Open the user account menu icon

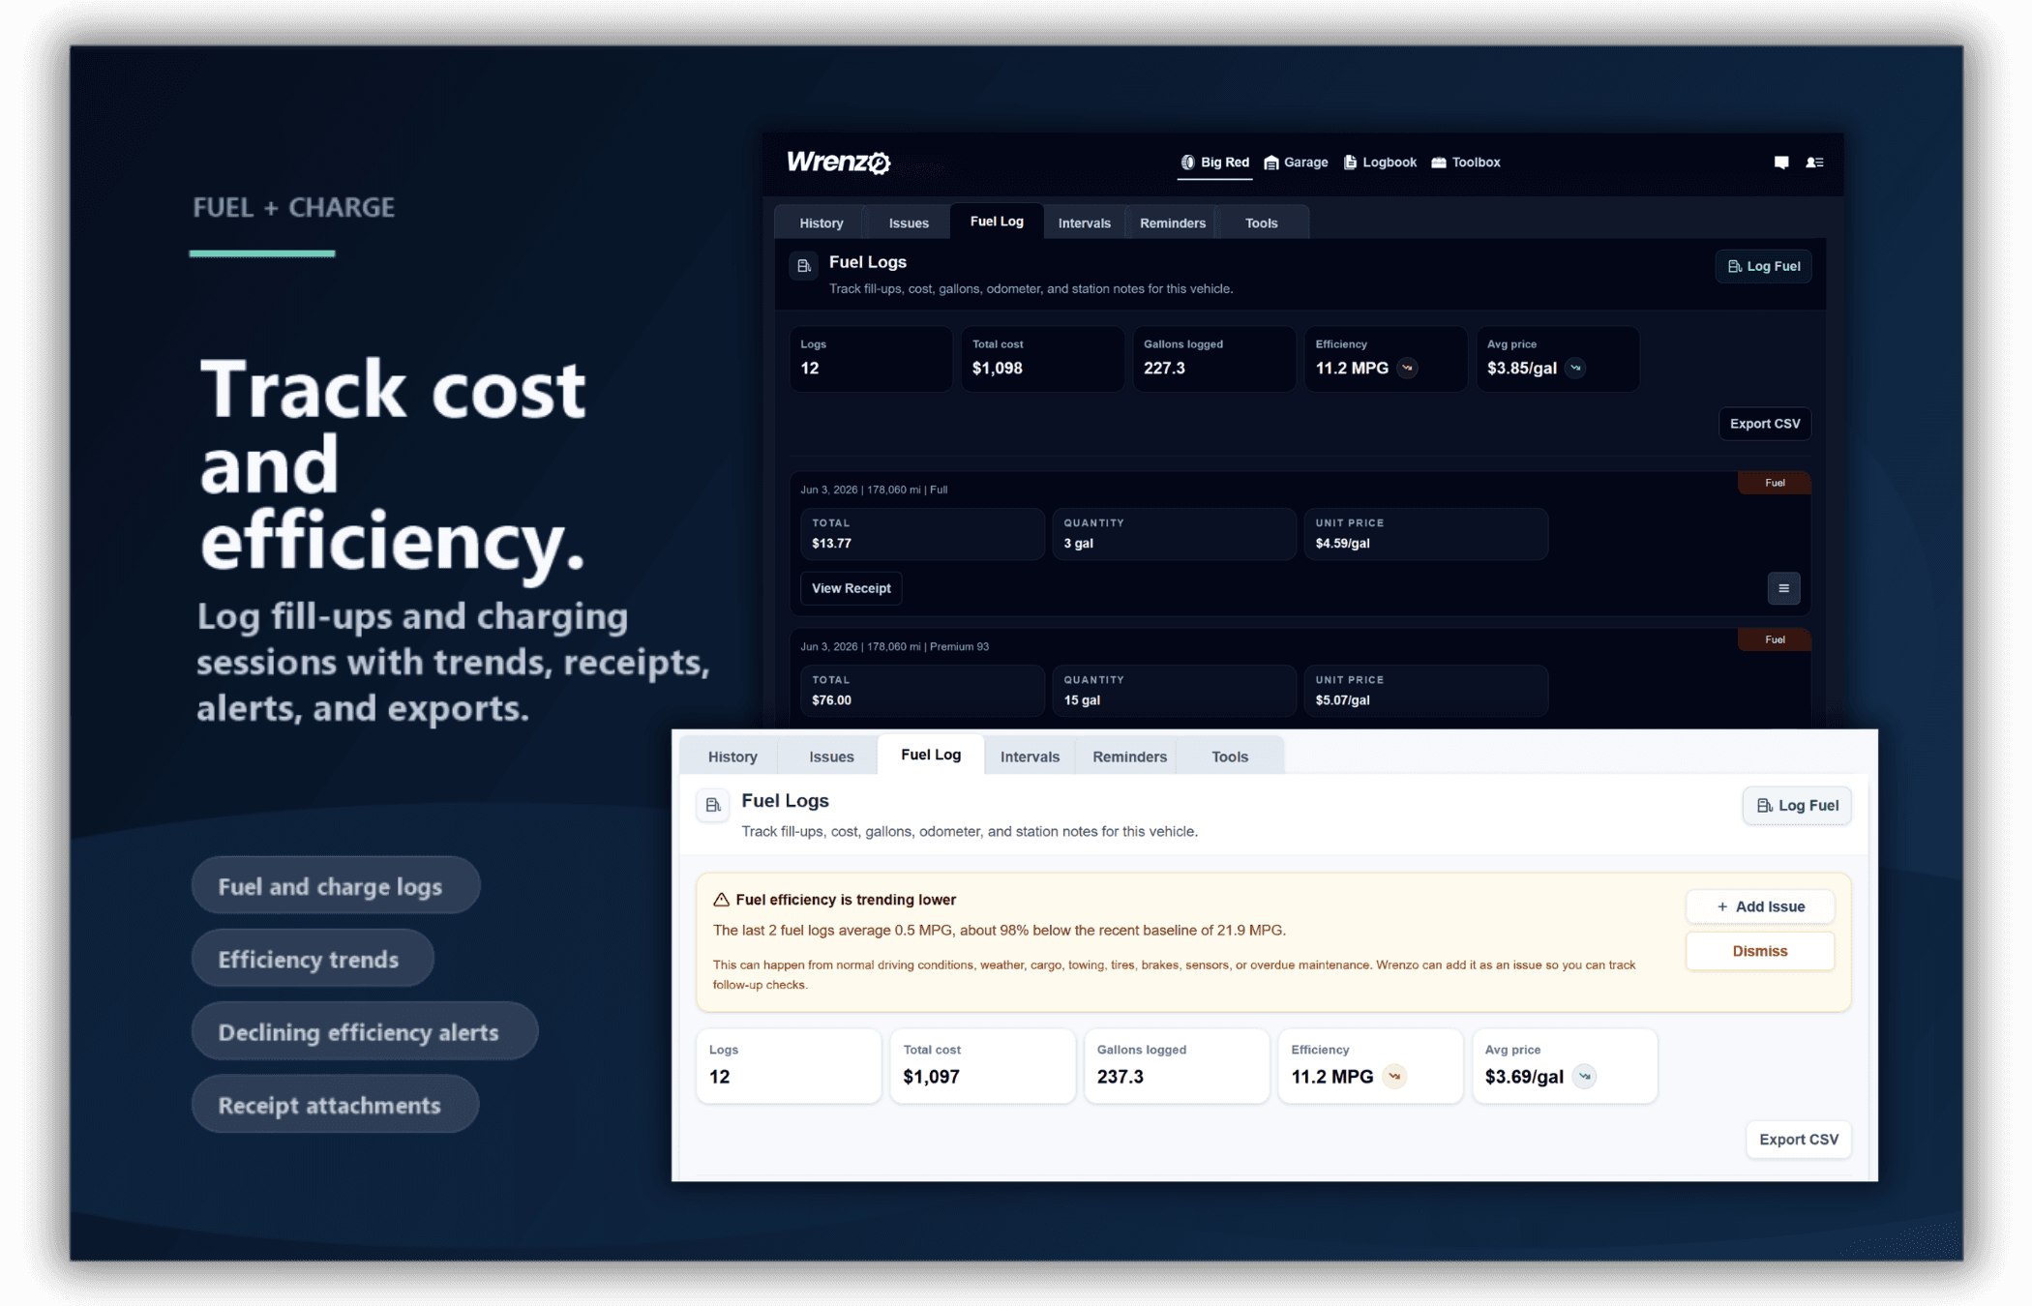point(1814,163)
